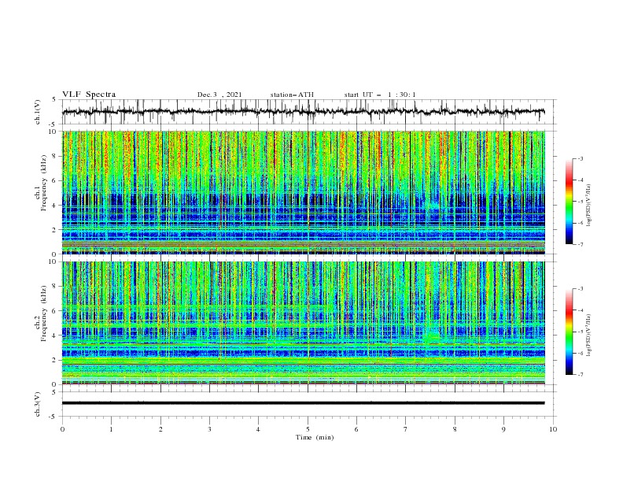Image resolution: width=623 pixels, height=482 pixels.
Task: Click the upper PSD color scale bar
Action: point(569,202)
